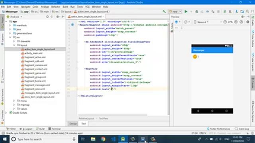
Task: Open the Event Log
Action: (242, 129)
